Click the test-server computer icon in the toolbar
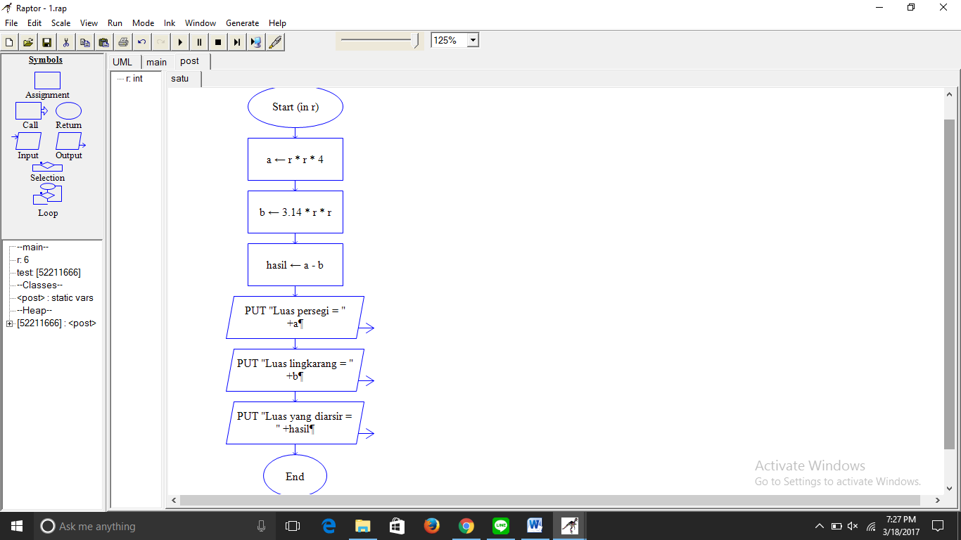Screen dimensions: 961x540 coord(256,42)
